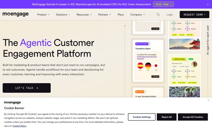Click the Japanese flag icon
212x132 pixels.
point(156,66)
